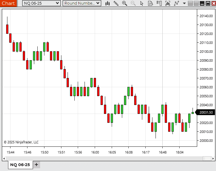The height and width of the screenshot is (171, 216).
Task: Select the cursor pointer tool
Action: [142, 3]
